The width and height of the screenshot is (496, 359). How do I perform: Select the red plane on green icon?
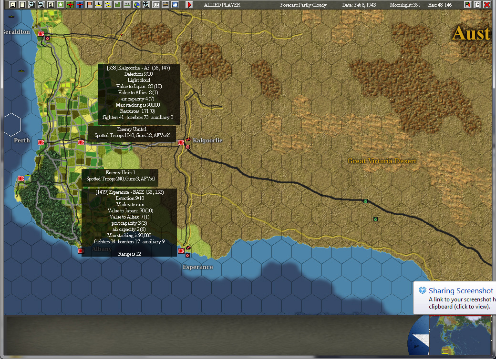70,4
